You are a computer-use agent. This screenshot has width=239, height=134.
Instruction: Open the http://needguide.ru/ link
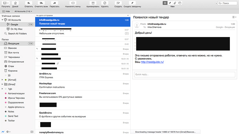point(152,62)
